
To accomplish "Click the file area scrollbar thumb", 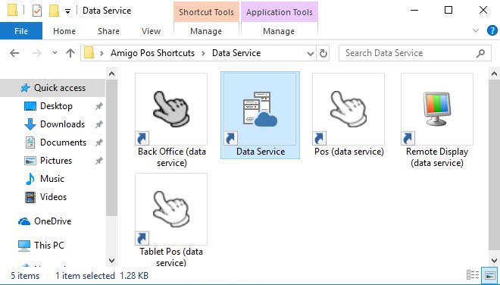I will coord(494,165).
